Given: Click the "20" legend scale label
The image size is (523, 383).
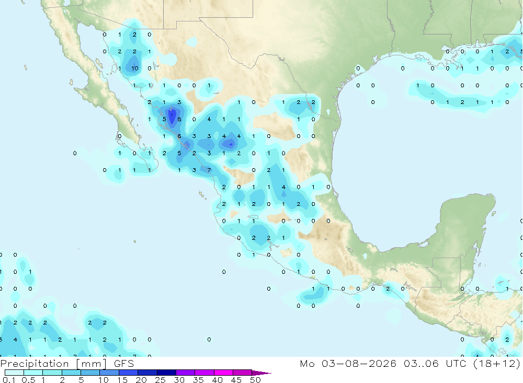Looking at the screenshot, I should pyautogui.click(x=141, y=380).
